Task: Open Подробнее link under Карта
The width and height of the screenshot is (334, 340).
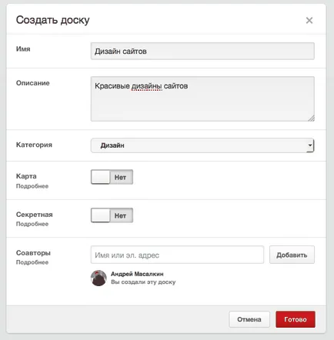Action: (x=32, y=186)
